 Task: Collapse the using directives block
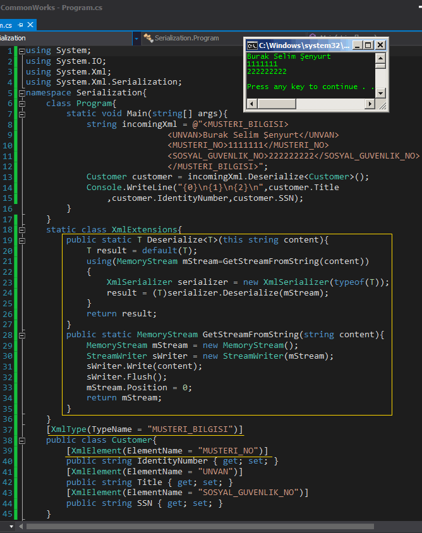(22, 51)
